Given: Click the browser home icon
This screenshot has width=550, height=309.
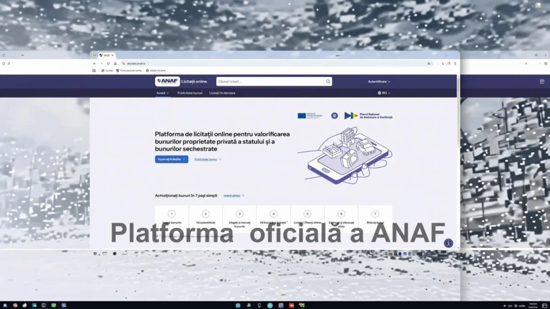Looking at the screenshot, I should tap(115, 64).
